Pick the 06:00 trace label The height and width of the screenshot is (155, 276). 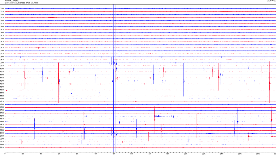[2, 45]
